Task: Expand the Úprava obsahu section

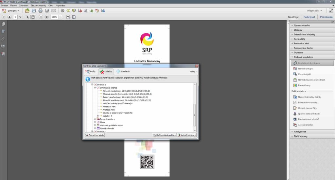Action: 312,25
